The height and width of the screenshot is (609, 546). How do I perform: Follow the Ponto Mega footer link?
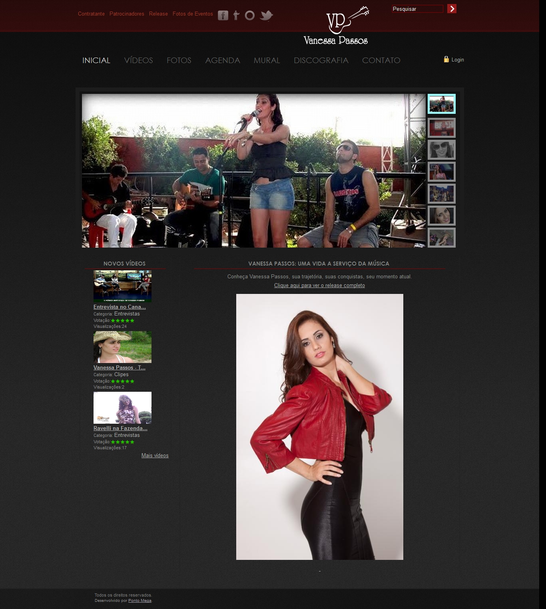139,601
